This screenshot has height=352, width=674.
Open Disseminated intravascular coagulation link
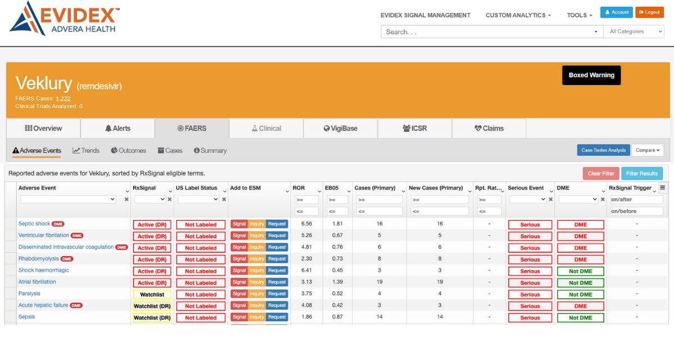pos(66,247)
